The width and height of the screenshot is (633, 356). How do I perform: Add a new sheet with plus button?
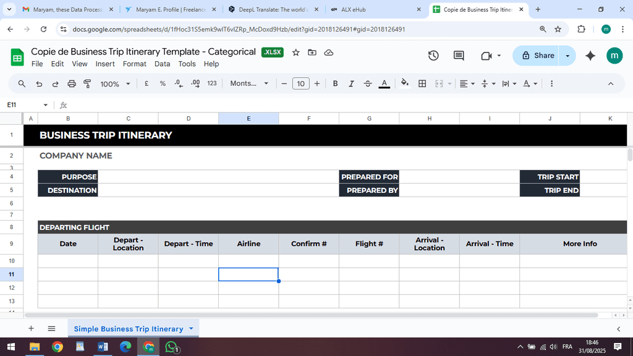pyautogui.click(x=31, y=329)
